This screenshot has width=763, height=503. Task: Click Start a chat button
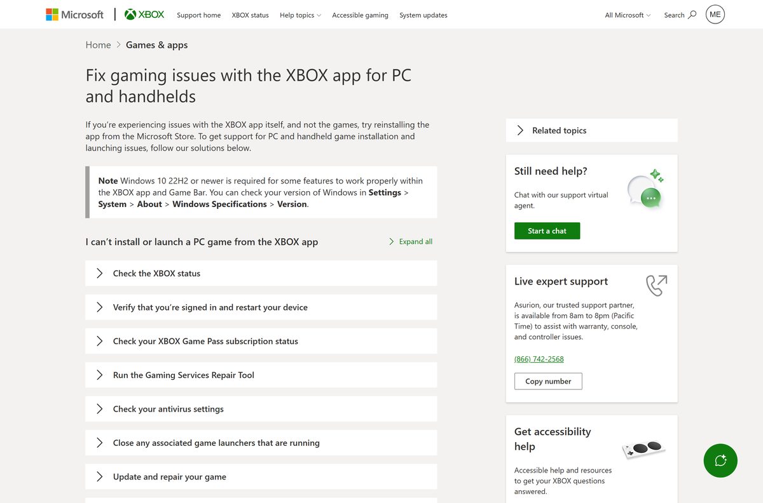click(x=547, y=231)
